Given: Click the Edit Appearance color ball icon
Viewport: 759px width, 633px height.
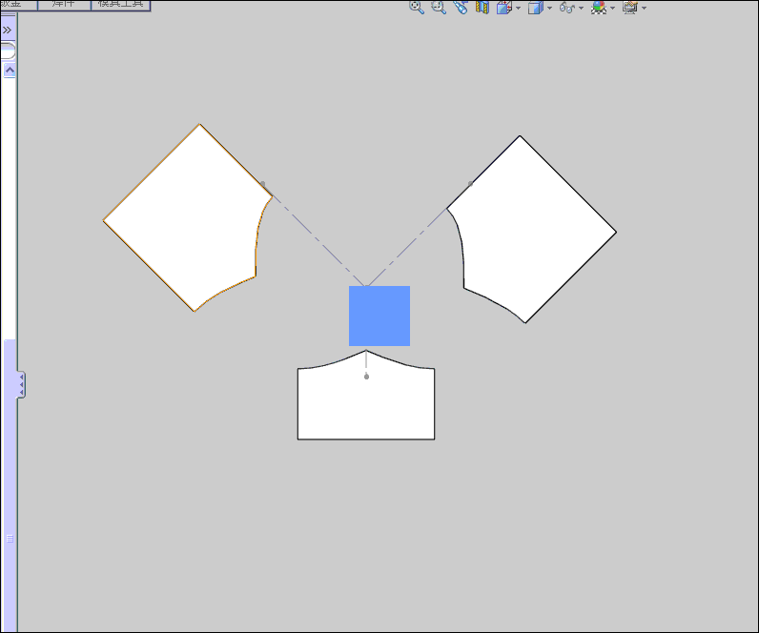Looking at the screenshot, I should pyautogui.click(x=599, y=7).
